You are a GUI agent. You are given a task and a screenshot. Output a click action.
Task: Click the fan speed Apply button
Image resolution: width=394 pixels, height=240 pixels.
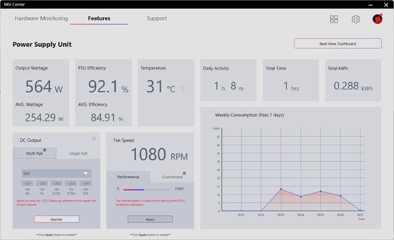coord(150,219)
